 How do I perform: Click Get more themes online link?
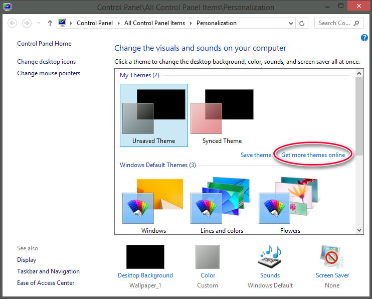313,155
